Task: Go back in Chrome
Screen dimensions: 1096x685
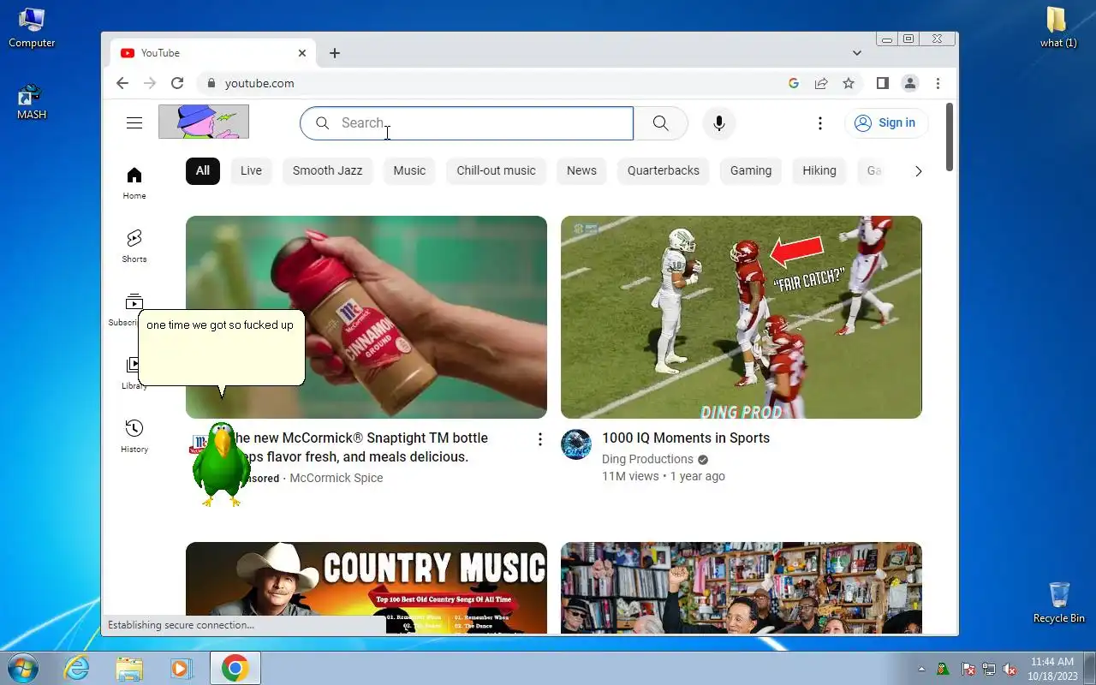Action: click(x=122, y=83)
